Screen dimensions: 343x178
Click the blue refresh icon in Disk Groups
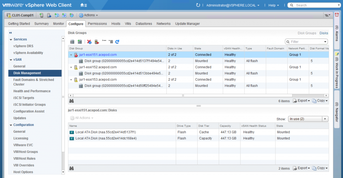coord(117,42)
